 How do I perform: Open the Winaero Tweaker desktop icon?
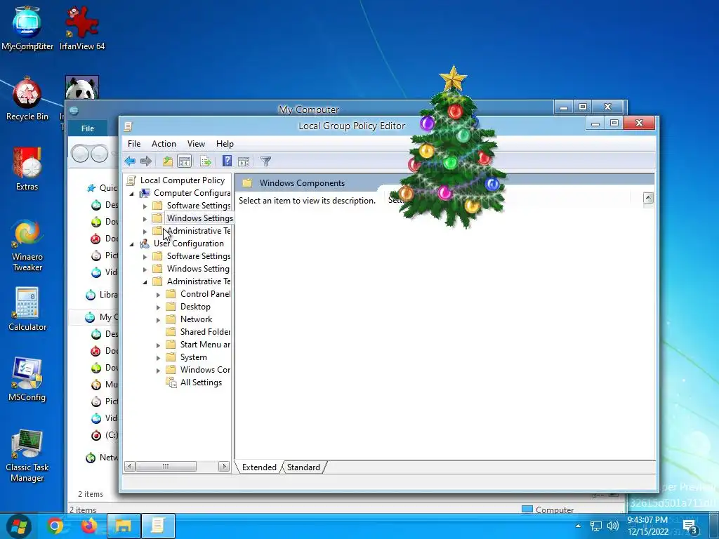tap(27, 246)
